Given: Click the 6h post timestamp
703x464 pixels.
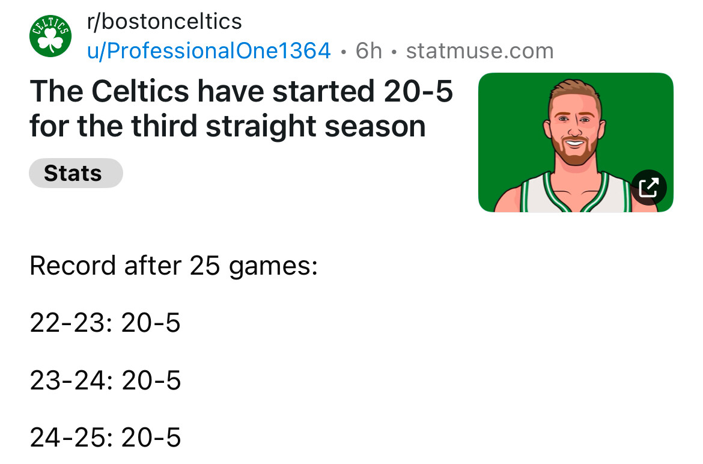Looking at the screenshot, I should [x=368, y=51].
